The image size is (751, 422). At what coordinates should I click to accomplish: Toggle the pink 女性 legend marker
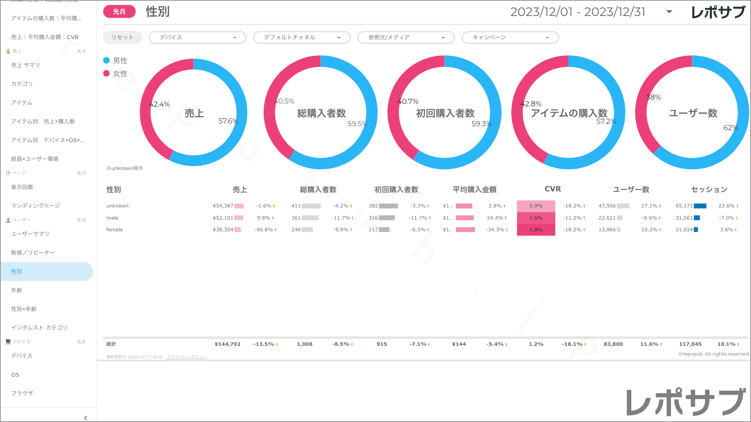point(106,73)
